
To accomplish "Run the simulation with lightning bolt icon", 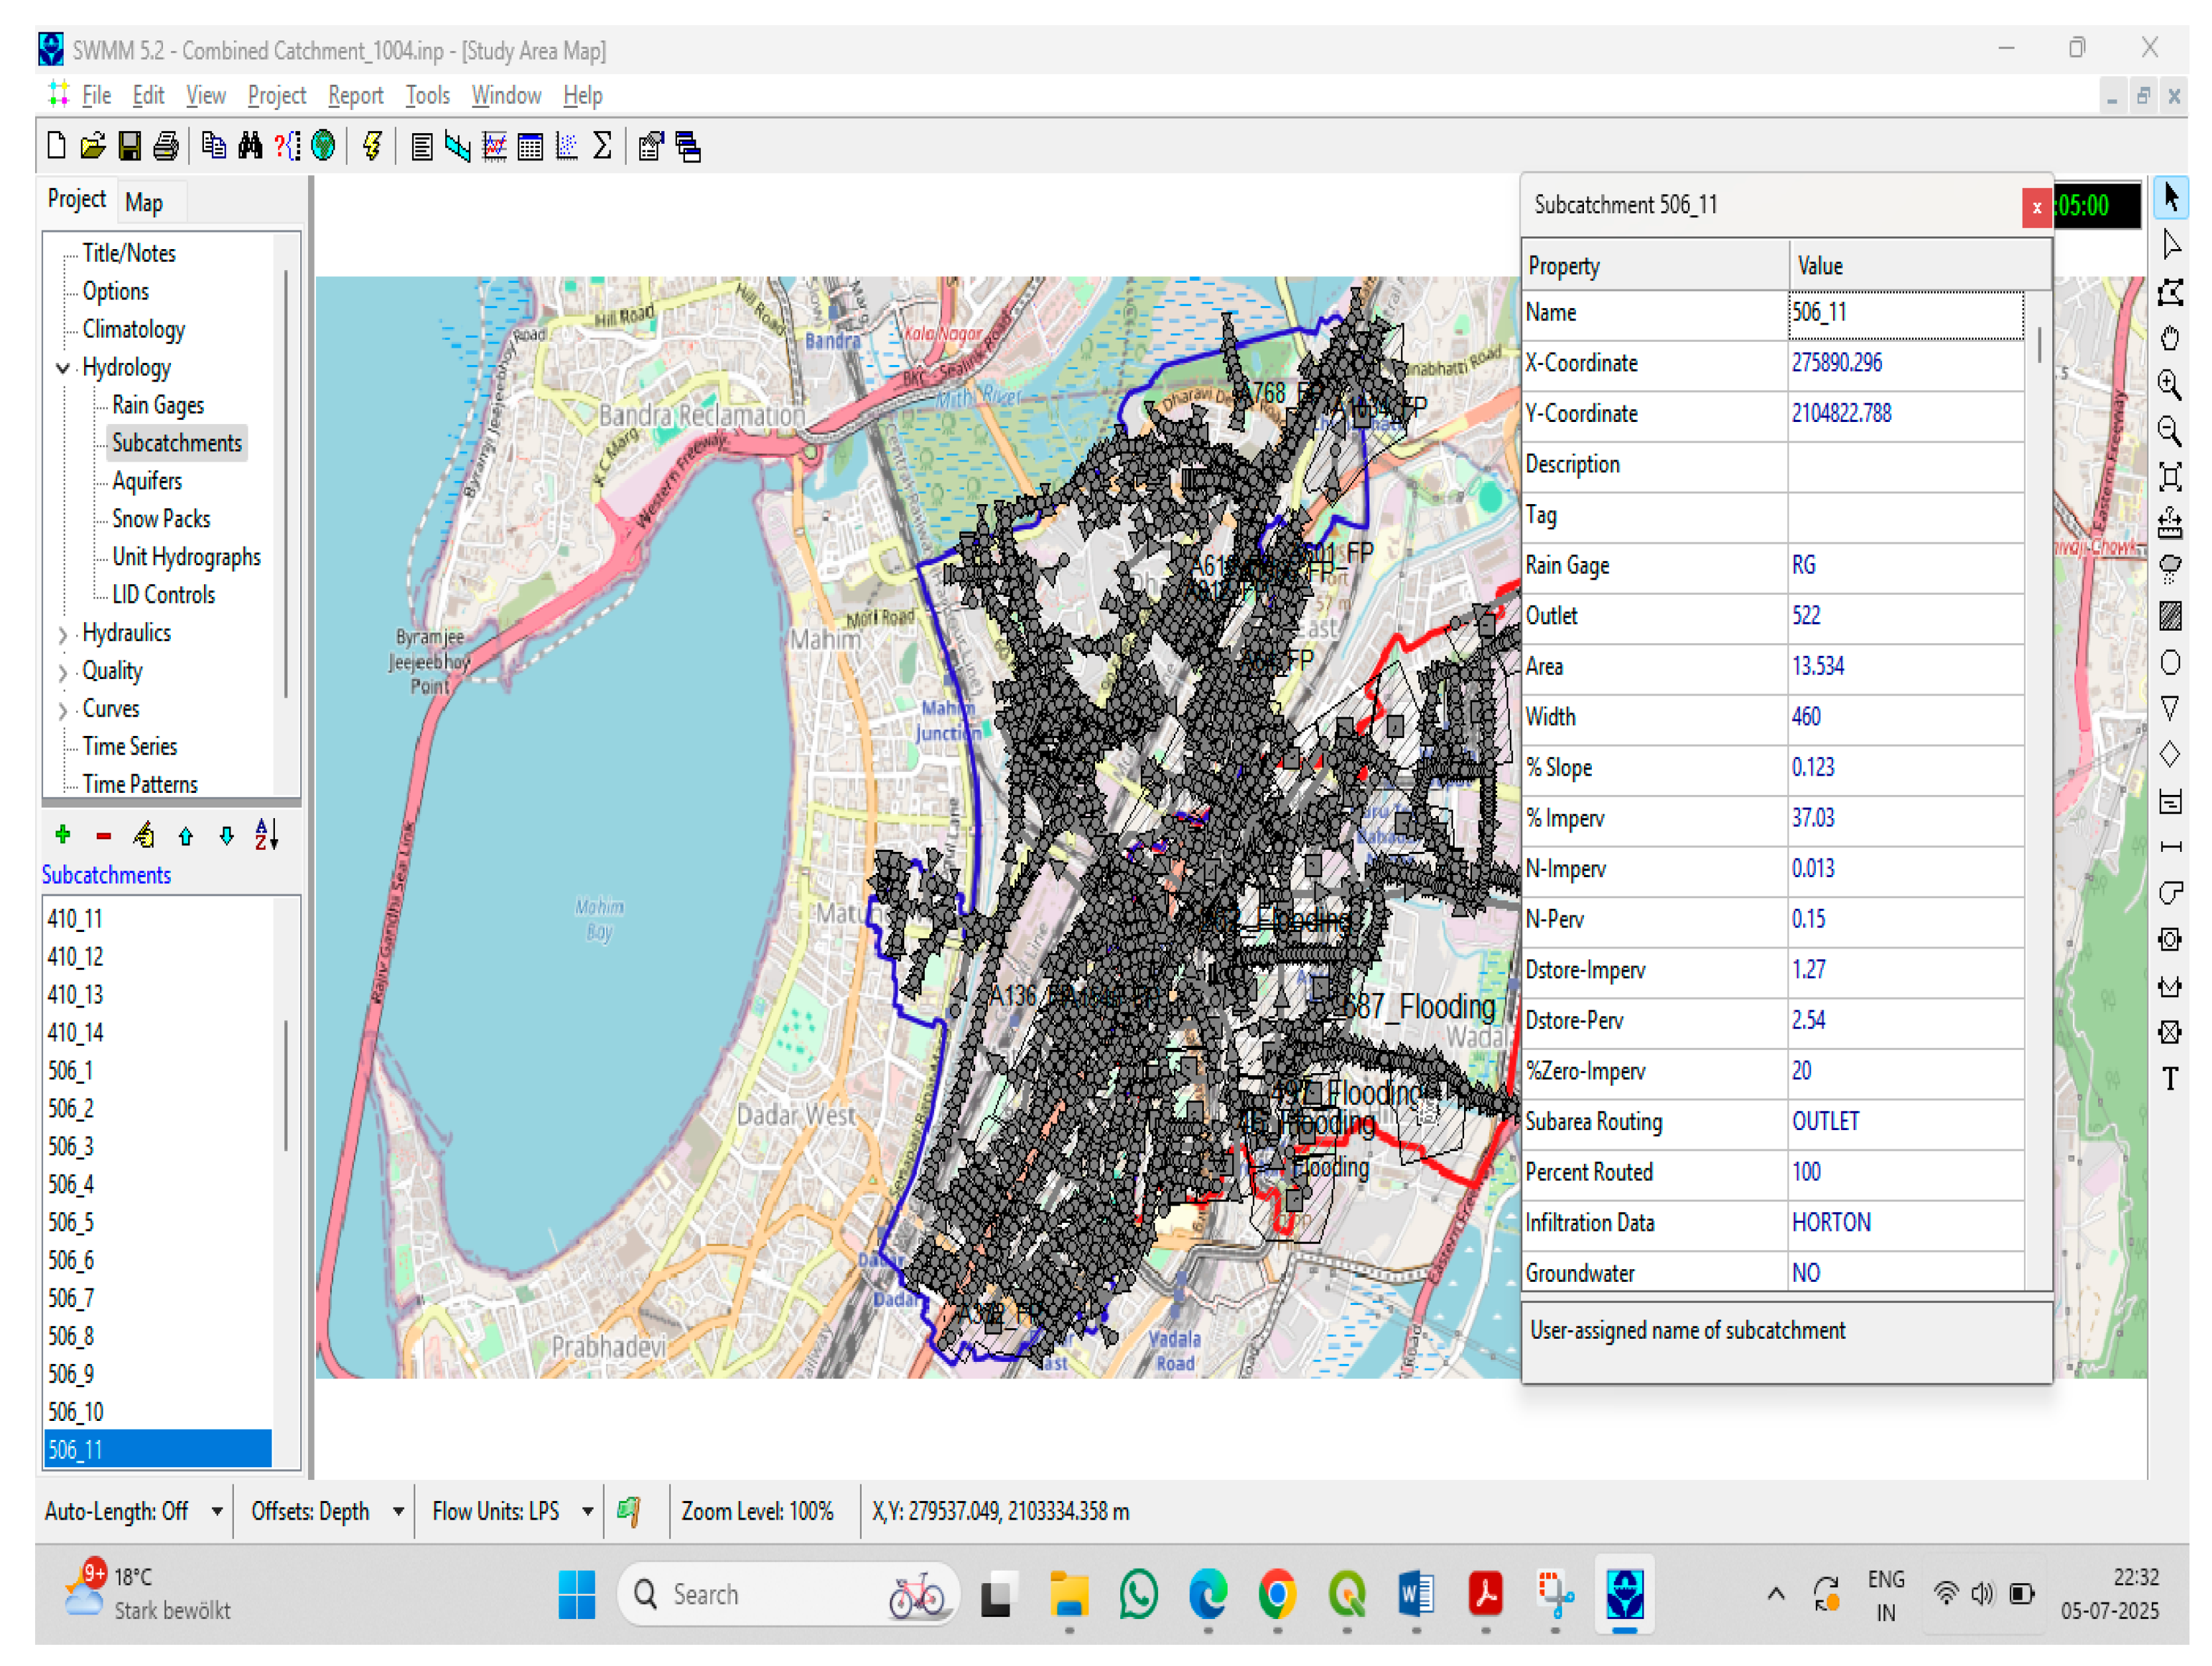I will pyautogui.click(x=372, y=147).
